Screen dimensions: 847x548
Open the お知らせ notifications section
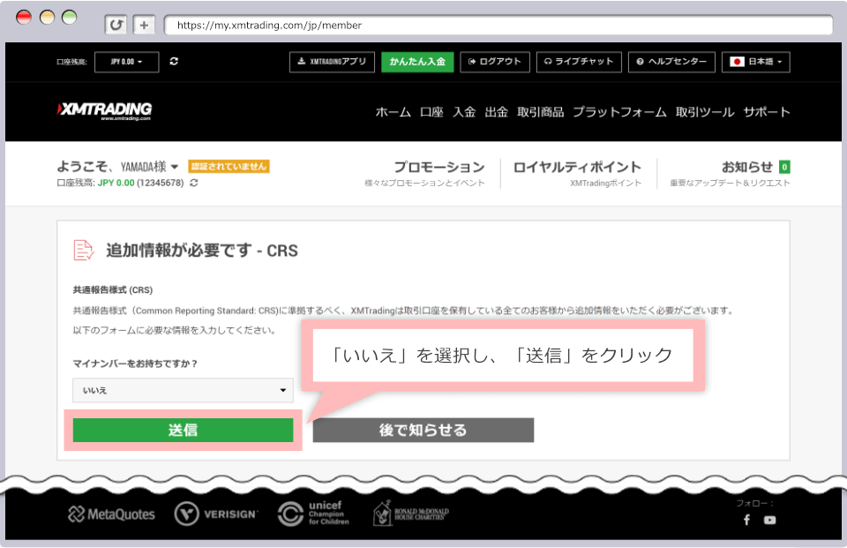730,173
